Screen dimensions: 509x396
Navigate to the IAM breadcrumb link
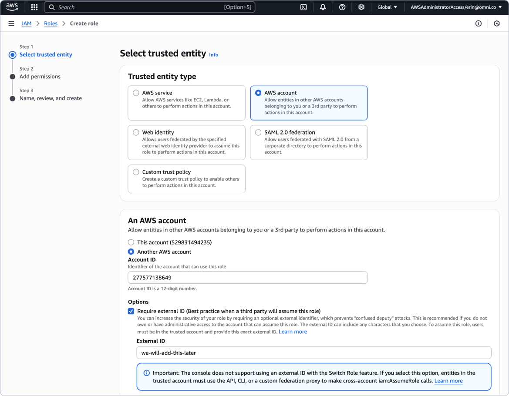point(27,23)
